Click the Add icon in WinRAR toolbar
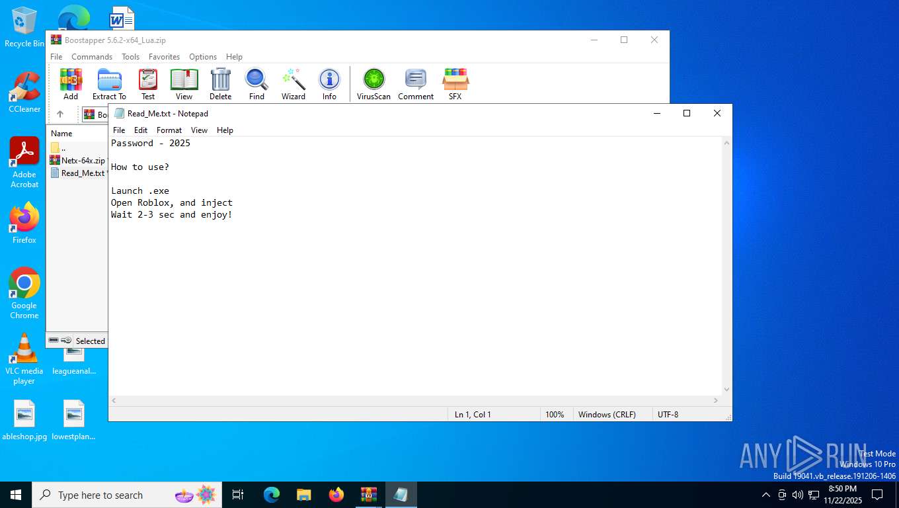The image size is (899, 508). pyautogui.click(x=71, y=84)
